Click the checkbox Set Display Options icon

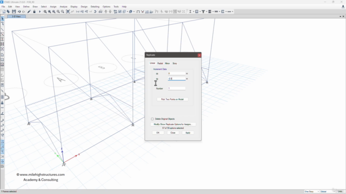click(x=120, y=12)
